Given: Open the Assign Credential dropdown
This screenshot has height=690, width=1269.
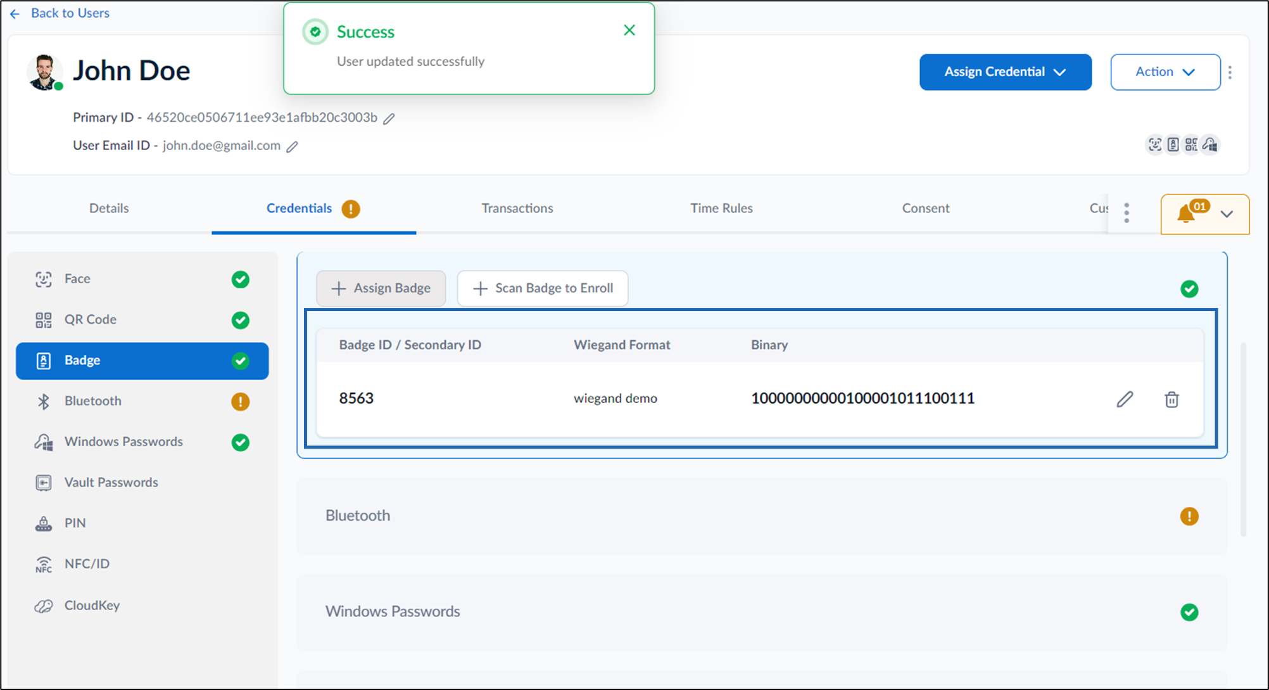Looking at the screenshot, I should point(1005,72).
